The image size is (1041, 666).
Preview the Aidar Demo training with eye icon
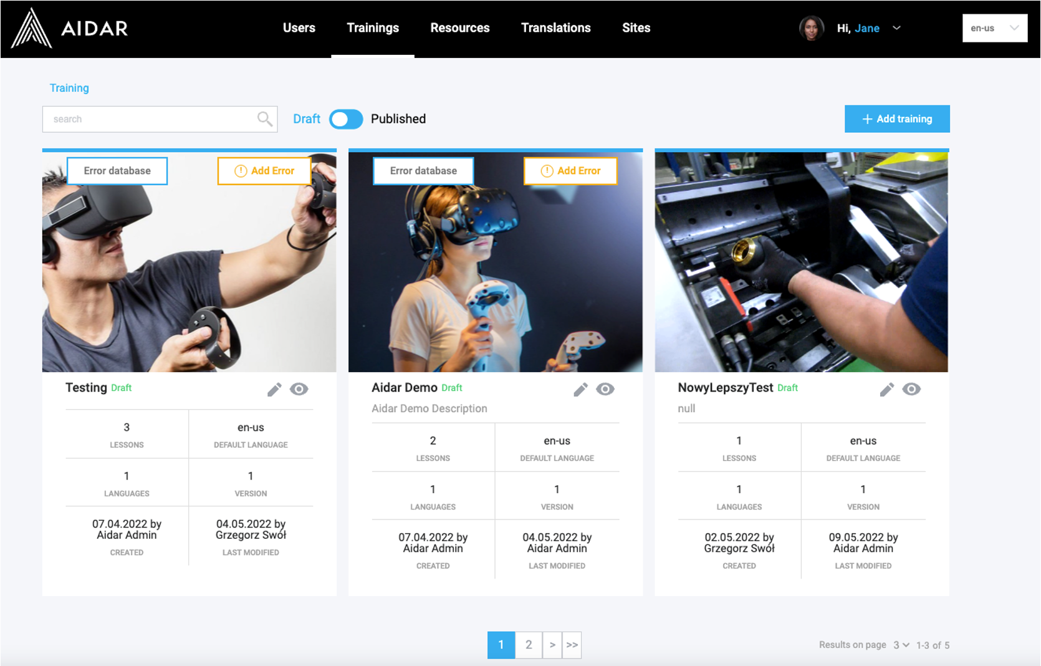(605, 389)
